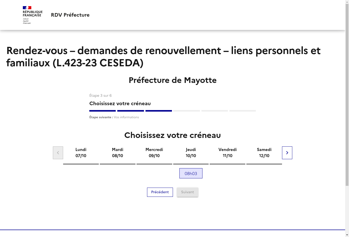
Task: Click the scrollbar up arrow
Action: tap(347, 2)
